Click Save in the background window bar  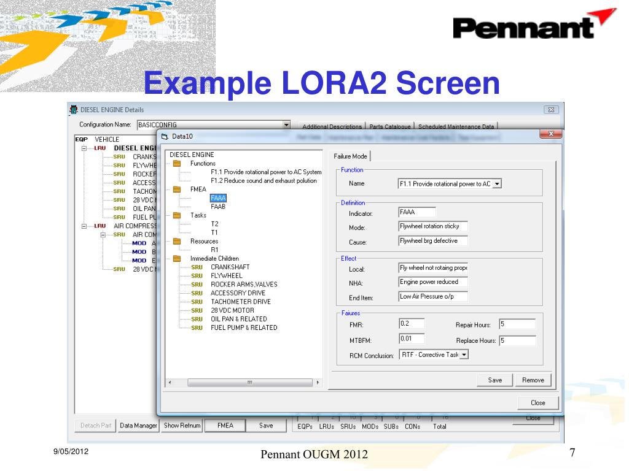266,426
